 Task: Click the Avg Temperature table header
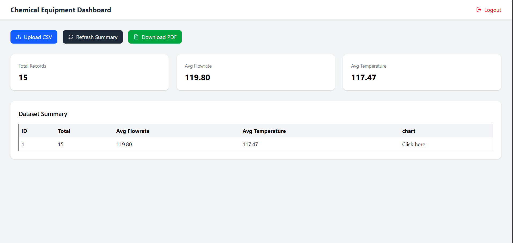click(x=264, y=131)
